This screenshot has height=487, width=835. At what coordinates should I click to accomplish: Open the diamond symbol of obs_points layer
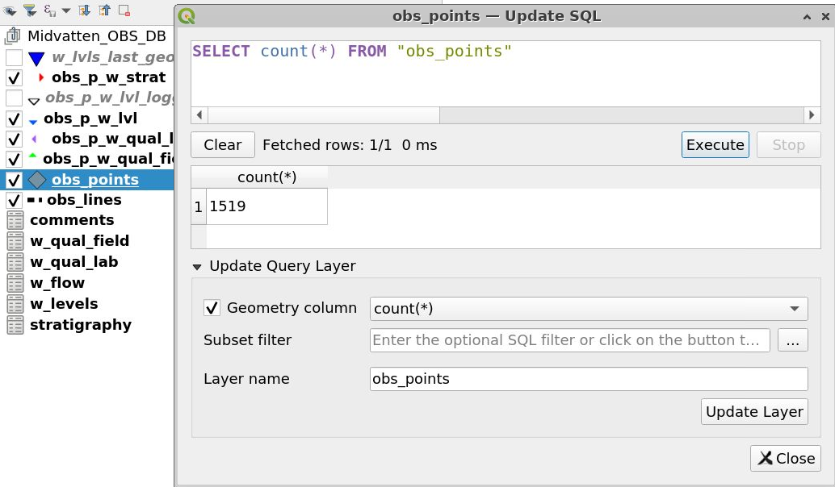pyautogui.click(x=36, y=181)
